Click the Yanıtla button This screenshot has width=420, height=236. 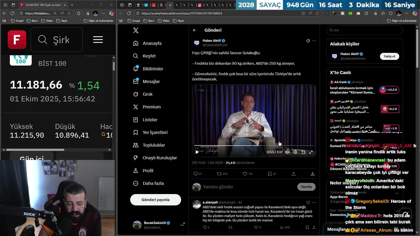[306, 187]
